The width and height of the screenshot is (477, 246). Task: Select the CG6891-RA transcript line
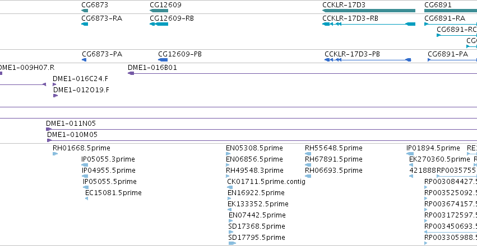coord(451,24)
